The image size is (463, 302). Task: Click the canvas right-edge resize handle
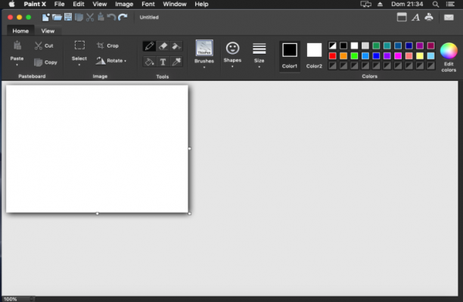189,148
